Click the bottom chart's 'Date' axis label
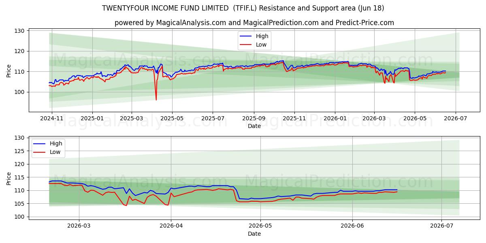486x243 pixels. (254, 234)
